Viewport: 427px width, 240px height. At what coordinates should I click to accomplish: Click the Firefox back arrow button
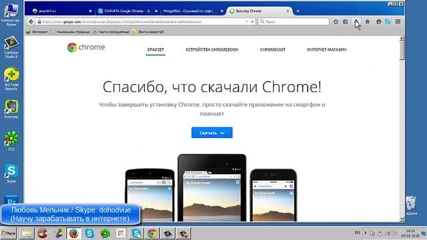[31, 21]
